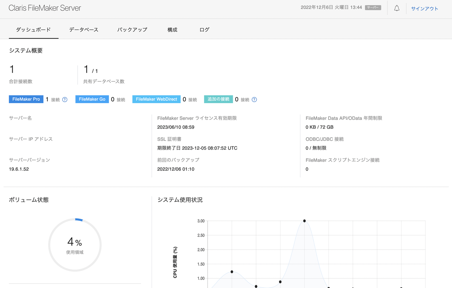Click the Claris FileMaker Server title
This screenshot has height=288, width=452.
[x=45, y=8]
